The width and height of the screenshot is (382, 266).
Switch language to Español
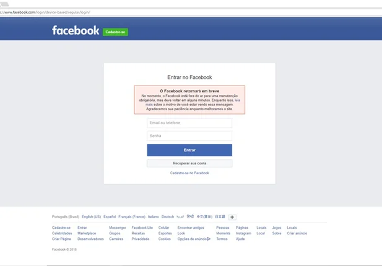pyautogui.click(x=110, y=216)
